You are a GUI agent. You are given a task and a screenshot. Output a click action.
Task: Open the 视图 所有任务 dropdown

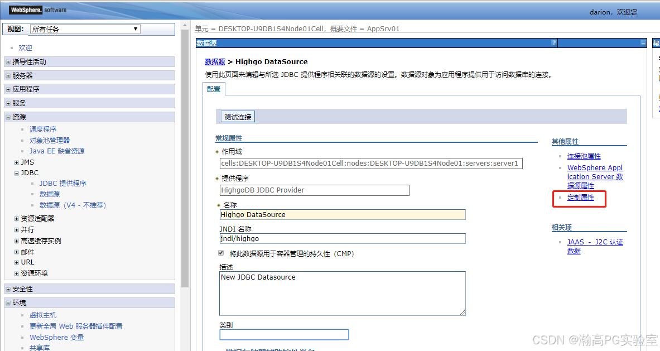click(85, 29)
